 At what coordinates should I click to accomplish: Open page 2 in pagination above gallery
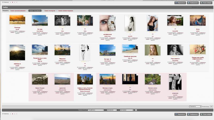15,2
